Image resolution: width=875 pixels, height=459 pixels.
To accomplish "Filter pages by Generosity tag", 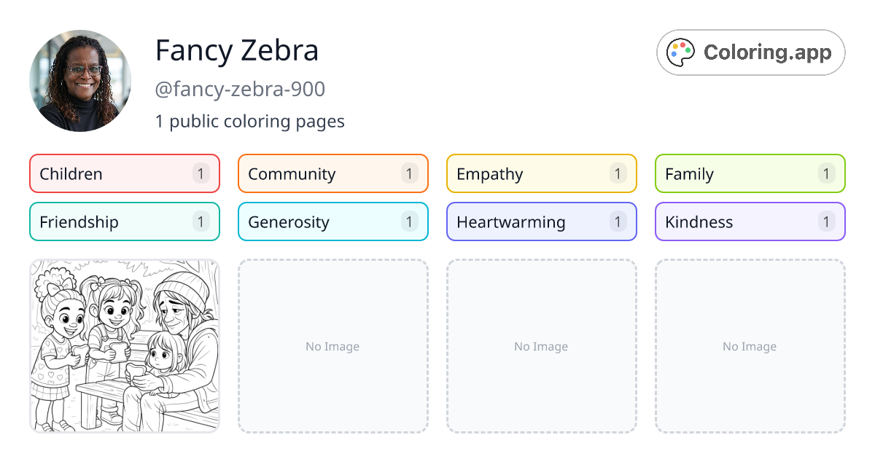I will tap(333, 221).
